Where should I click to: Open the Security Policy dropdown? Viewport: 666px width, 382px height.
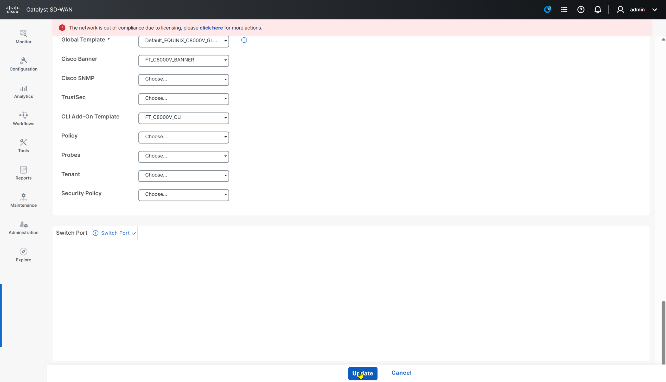click(x=184, y=195)
